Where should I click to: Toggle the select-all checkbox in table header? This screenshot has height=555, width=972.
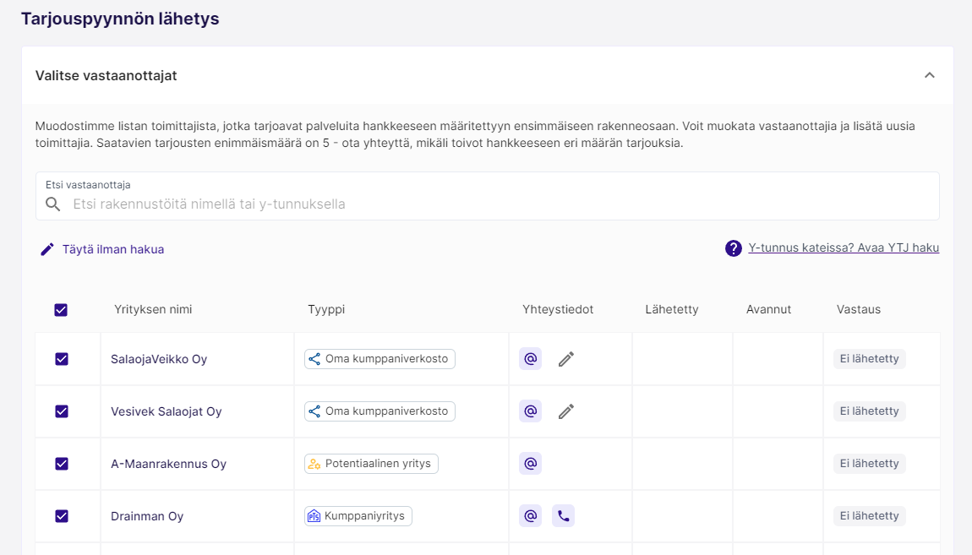[61, 310]
